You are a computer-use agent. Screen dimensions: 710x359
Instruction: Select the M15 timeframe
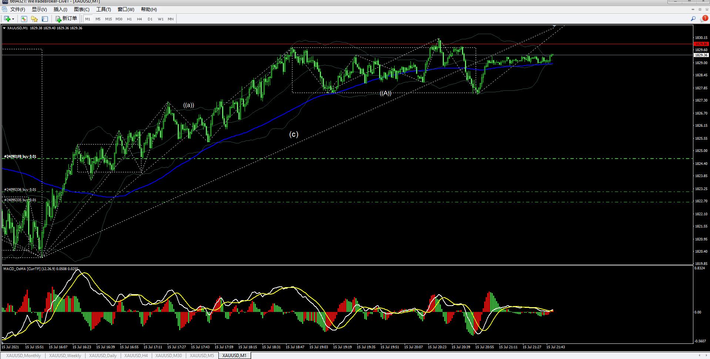(x=108, y=19)
